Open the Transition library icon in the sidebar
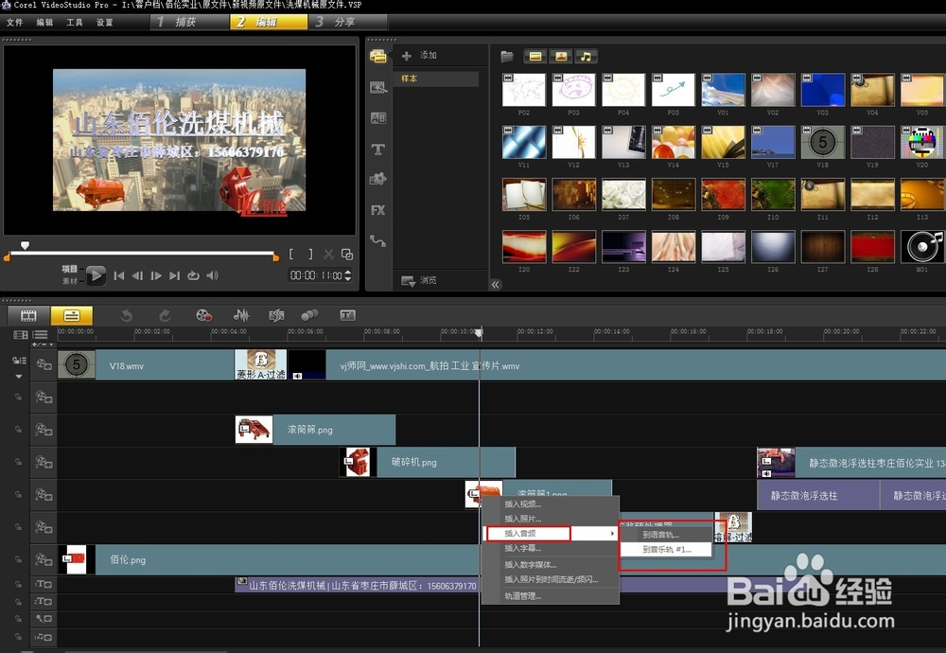This screenshot has width=946, height=653. coord(378,118)
